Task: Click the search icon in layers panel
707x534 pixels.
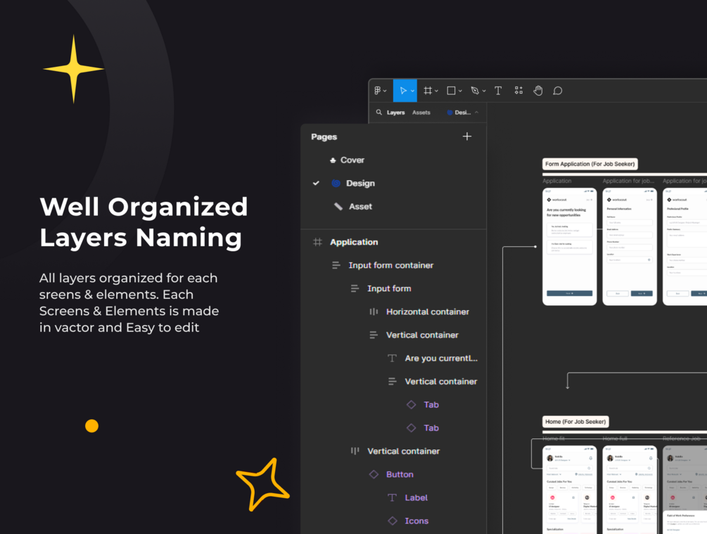Action: 379,113
